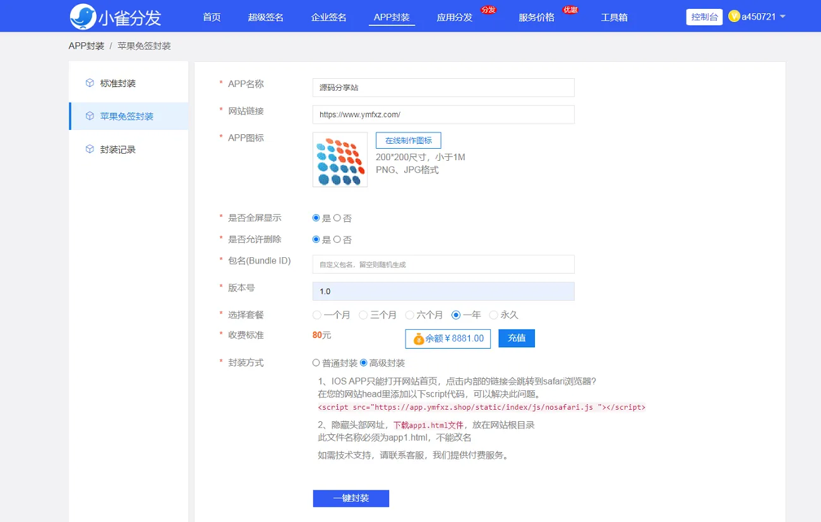
Task: Click the cube icon beside 标准封装
Action: pos(90,83)
